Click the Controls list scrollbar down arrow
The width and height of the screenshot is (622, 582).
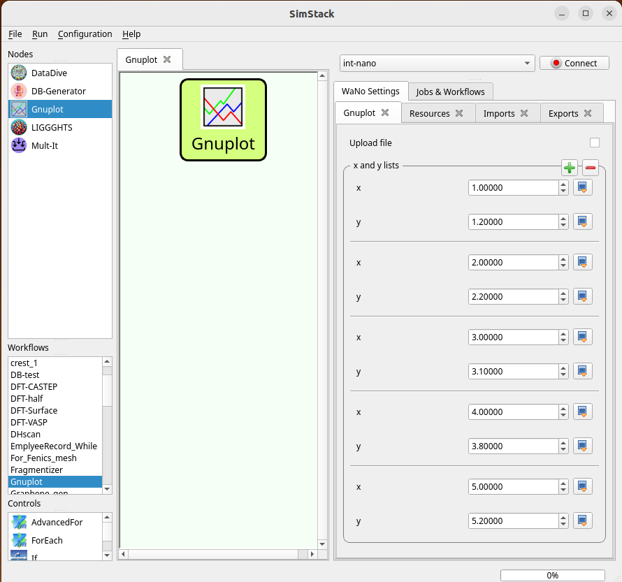[x=107, y=555]
